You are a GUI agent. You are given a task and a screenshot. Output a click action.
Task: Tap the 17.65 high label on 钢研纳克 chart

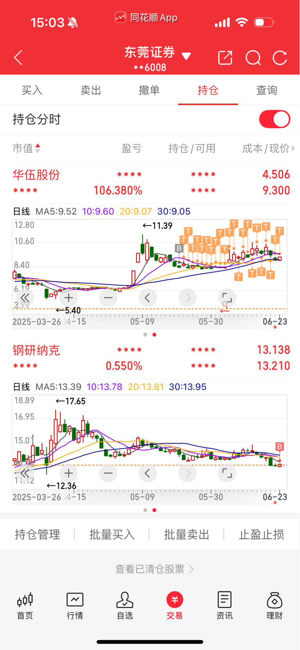click(x=71, y=401)
